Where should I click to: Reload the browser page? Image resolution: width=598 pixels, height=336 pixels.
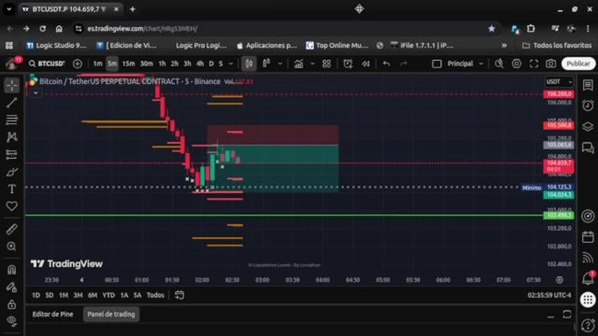pyautogui.click(x=43, y=28)
